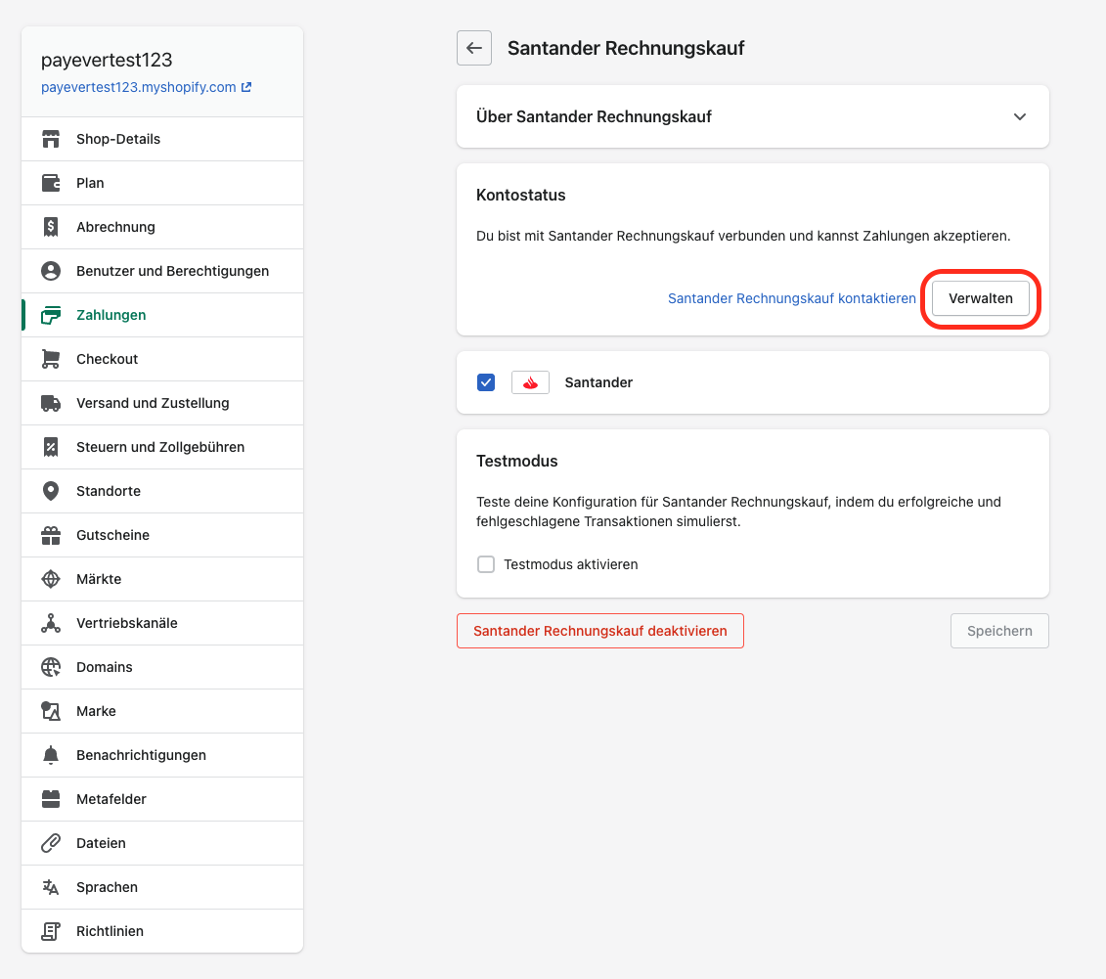Open Dateien settings
Viewport: 1106px width, 979px height.
pos(162,843)
